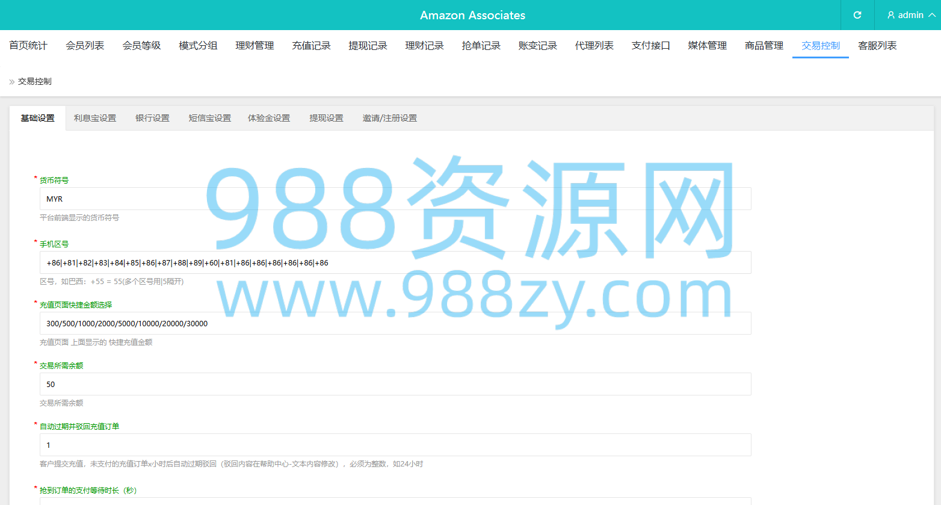941x505 pixels.
Task: Open the 客服列表 menu item
Action: coord(877,46)
